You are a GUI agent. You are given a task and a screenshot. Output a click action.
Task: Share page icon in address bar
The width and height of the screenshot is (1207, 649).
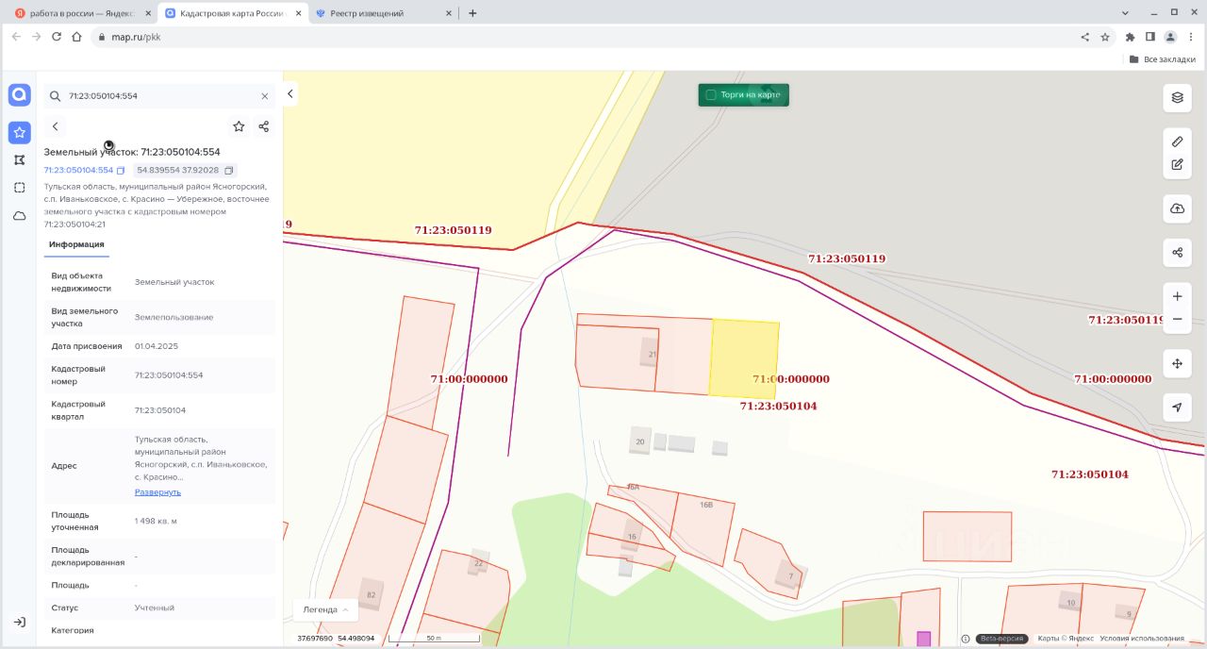[1084, 37]
